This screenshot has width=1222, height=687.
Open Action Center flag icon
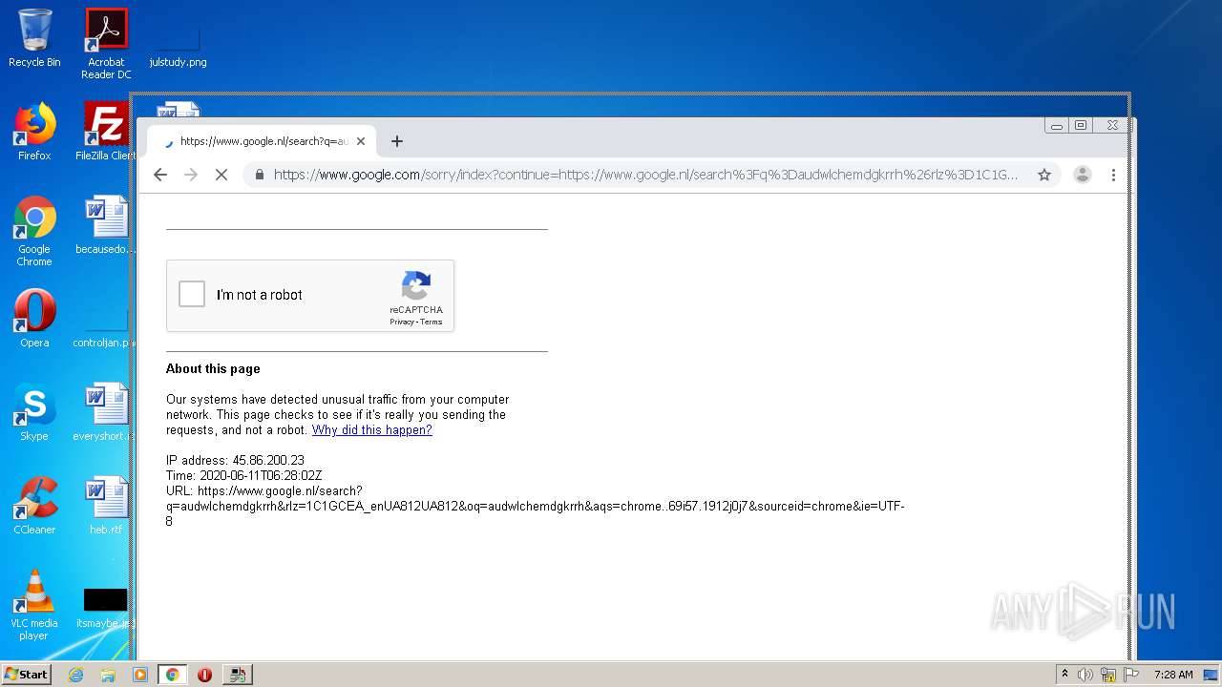point(1131,675)
